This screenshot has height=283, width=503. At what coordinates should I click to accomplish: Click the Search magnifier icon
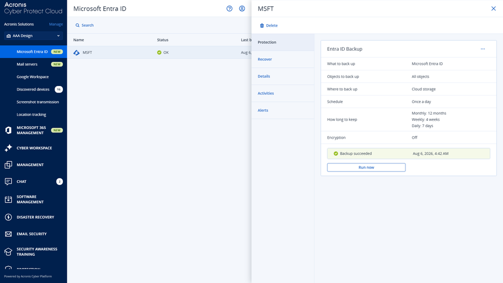pos(77,25)
